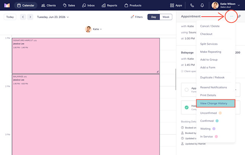
Task: Click Katie's staff avatar above calendar
Action: click(88, 29)
